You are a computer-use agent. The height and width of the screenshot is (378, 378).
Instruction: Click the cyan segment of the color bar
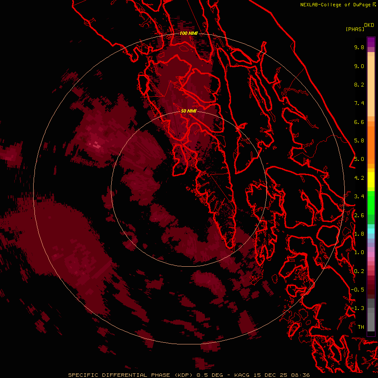point(371,231)
